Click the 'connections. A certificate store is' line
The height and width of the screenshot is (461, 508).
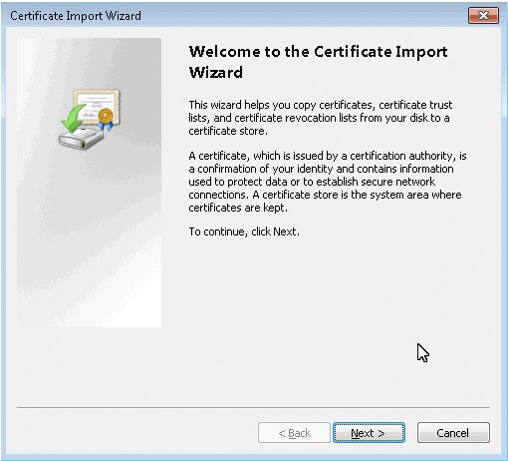[x=325, y=195]
